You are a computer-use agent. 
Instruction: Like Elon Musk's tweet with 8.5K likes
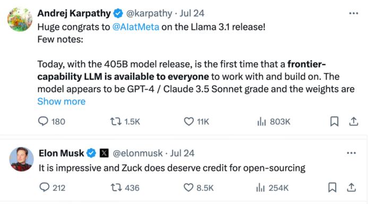(189, 188)
